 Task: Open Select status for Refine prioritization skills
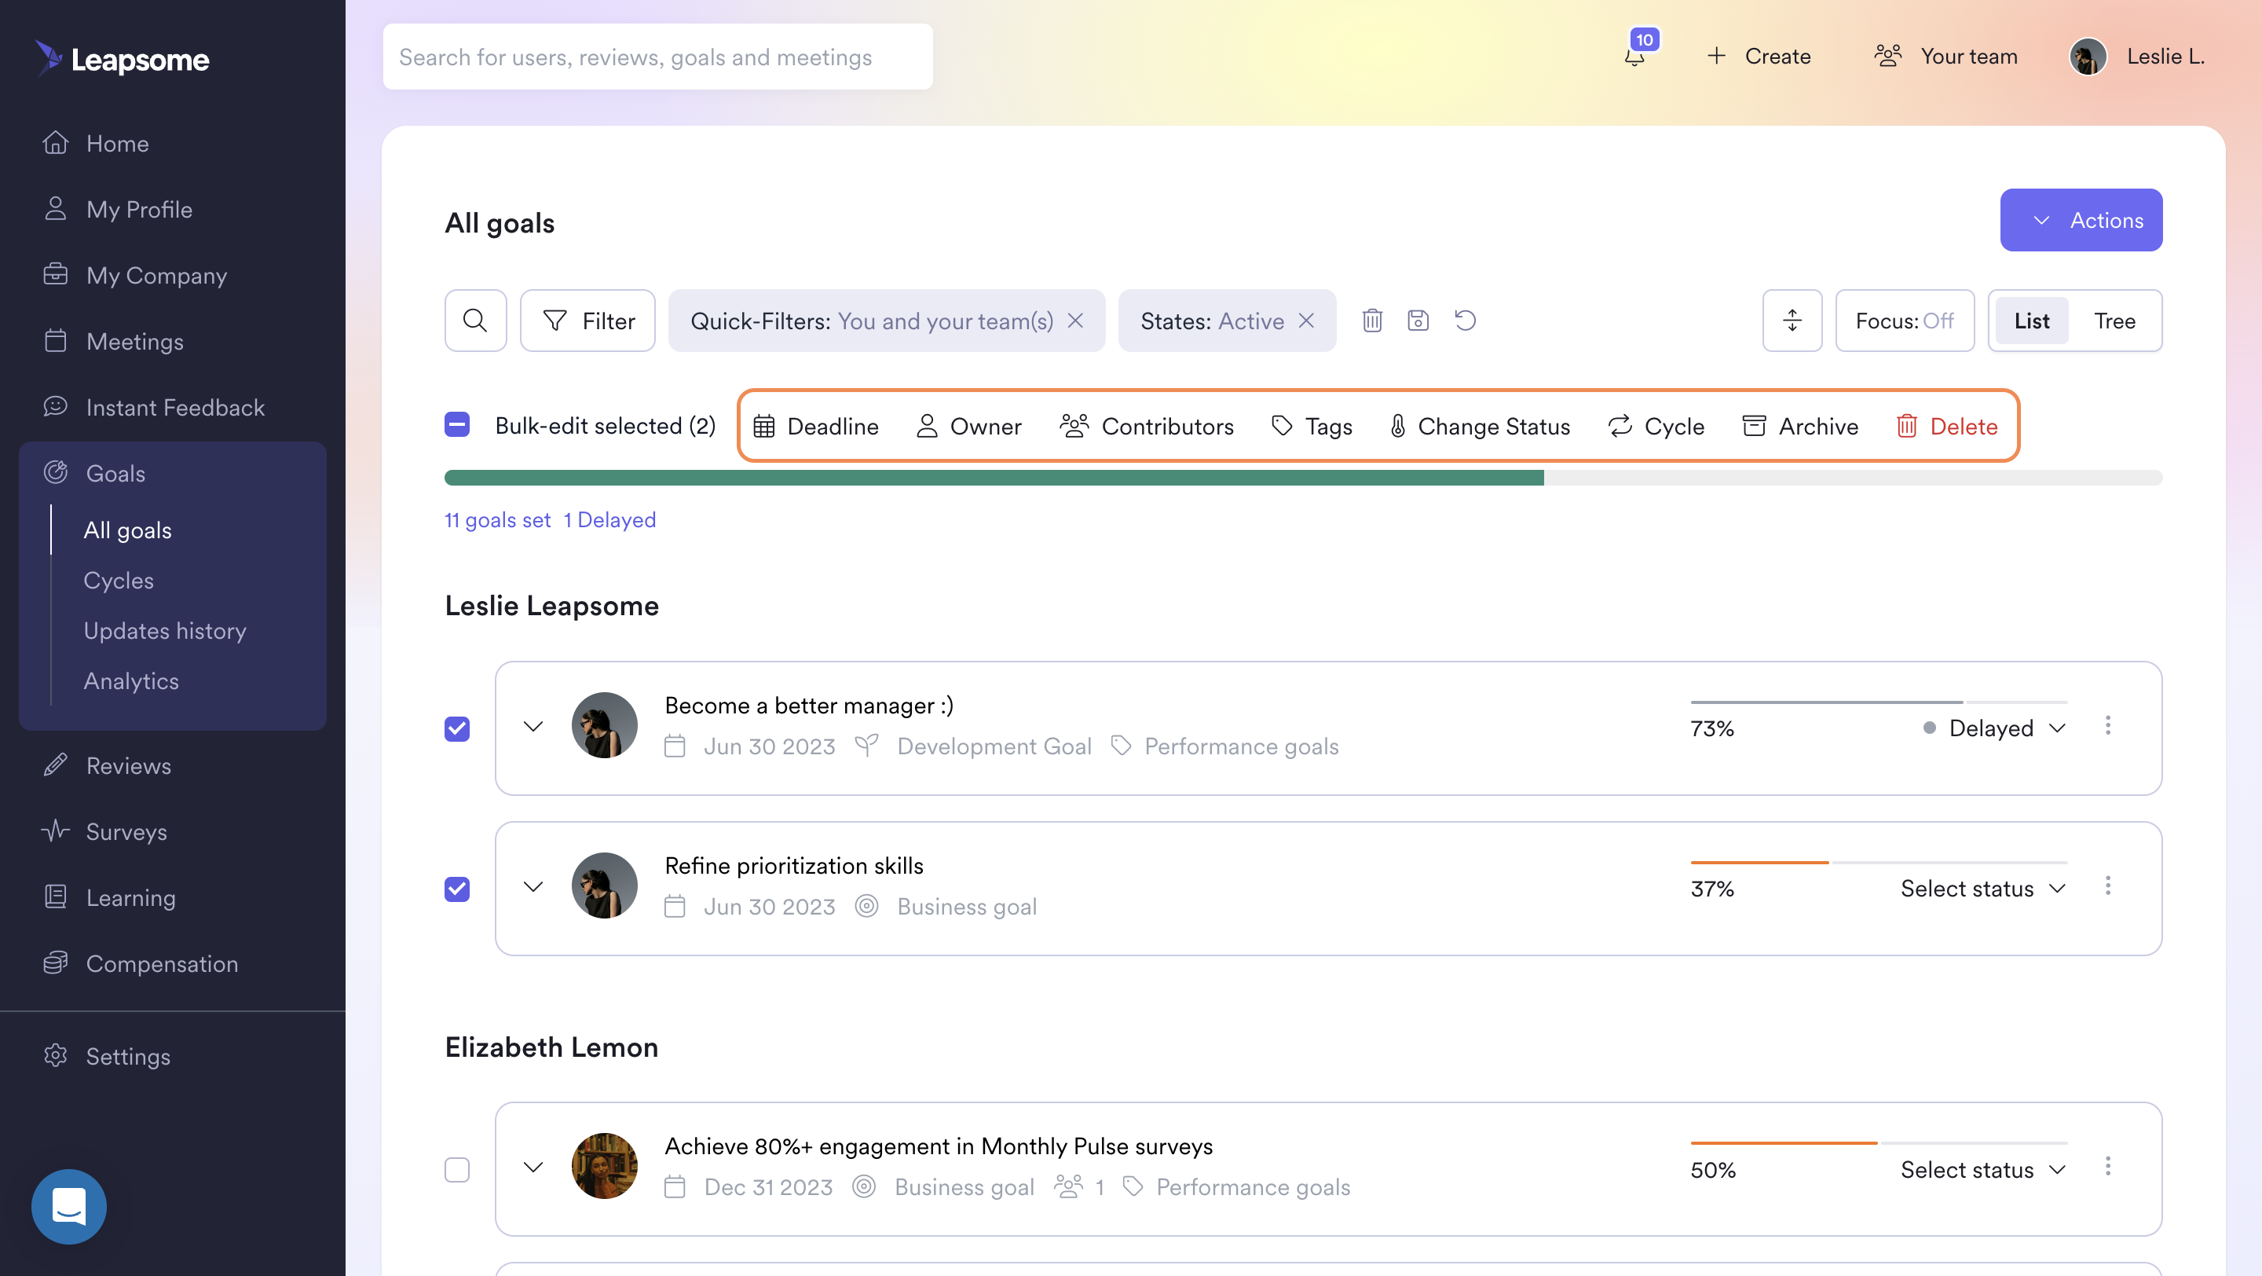[1982, 889]
